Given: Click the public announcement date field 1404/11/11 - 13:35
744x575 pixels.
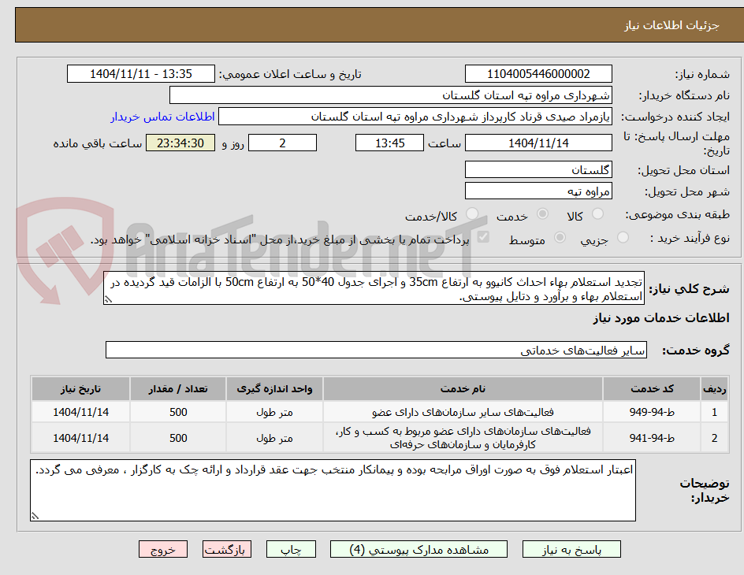Looking at the screenshot, I should click(141, 74).
